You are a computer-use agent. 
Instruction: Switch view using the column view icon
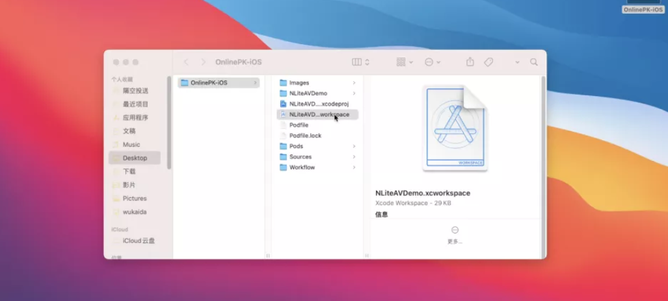coord(356,62)
